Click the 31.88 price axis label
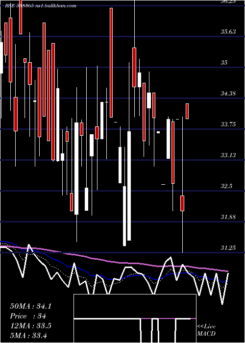 [228, 217]
